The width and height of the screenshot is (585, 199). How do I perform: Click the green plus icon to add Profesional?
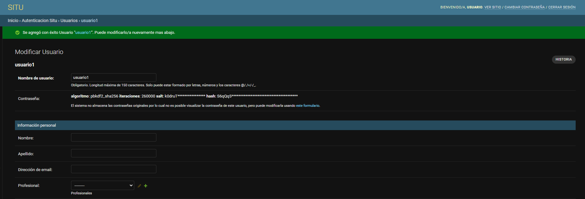click(145, 186)
